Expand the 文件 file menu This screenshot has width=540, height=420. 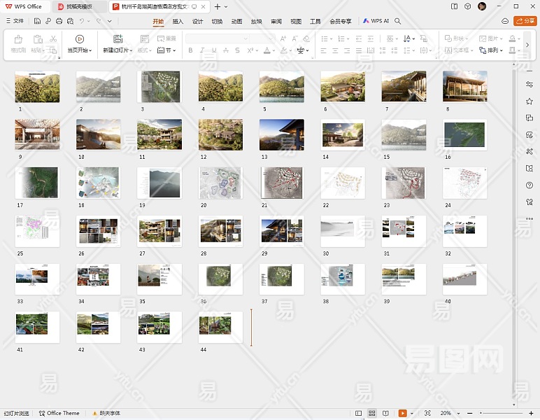tap(14, 22)
